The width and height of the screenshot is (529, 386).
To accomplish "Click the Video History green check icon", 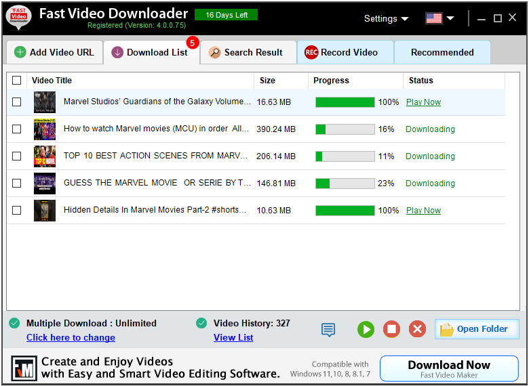I will coord(201,323).
